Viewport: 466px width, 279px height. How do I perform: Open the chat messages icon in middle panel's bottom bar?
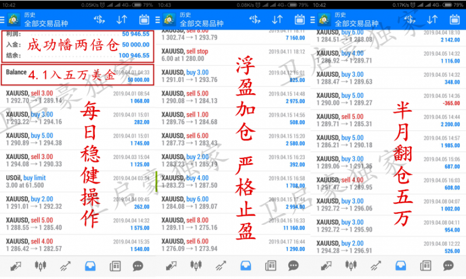point(294,266)
